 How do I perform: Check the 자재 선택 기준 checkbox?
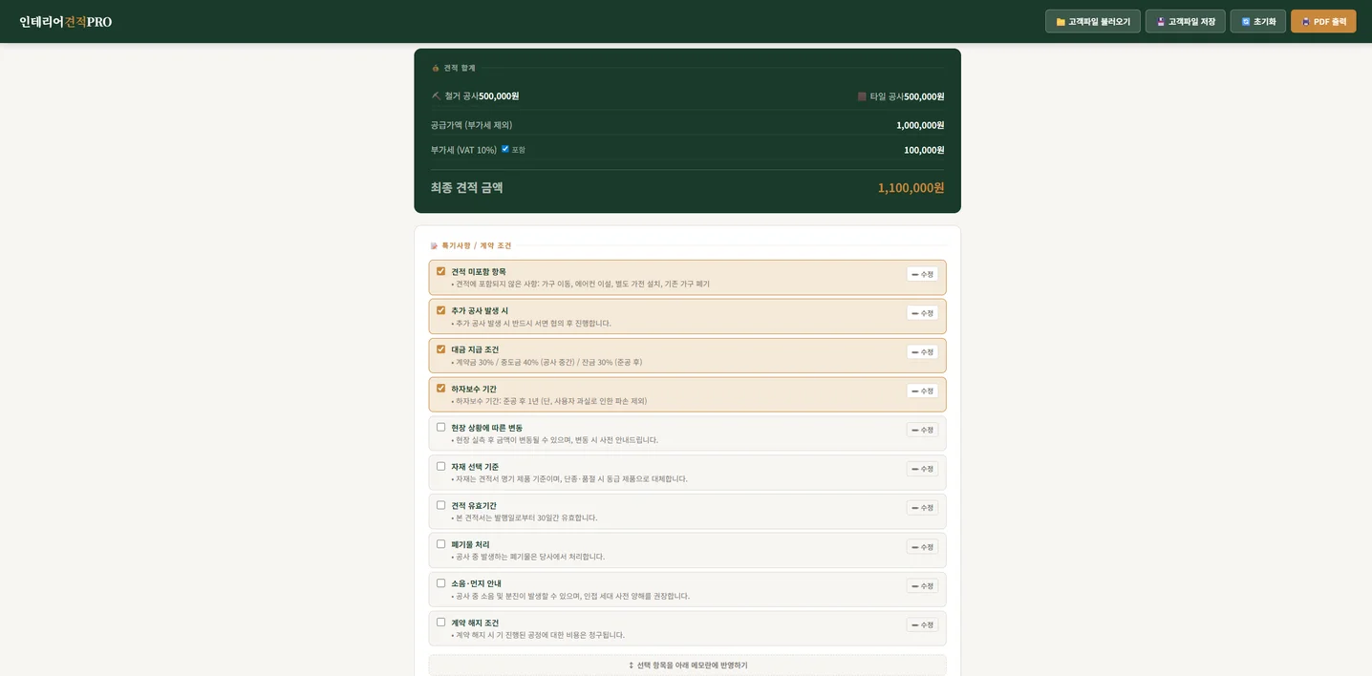pos(440,466)
